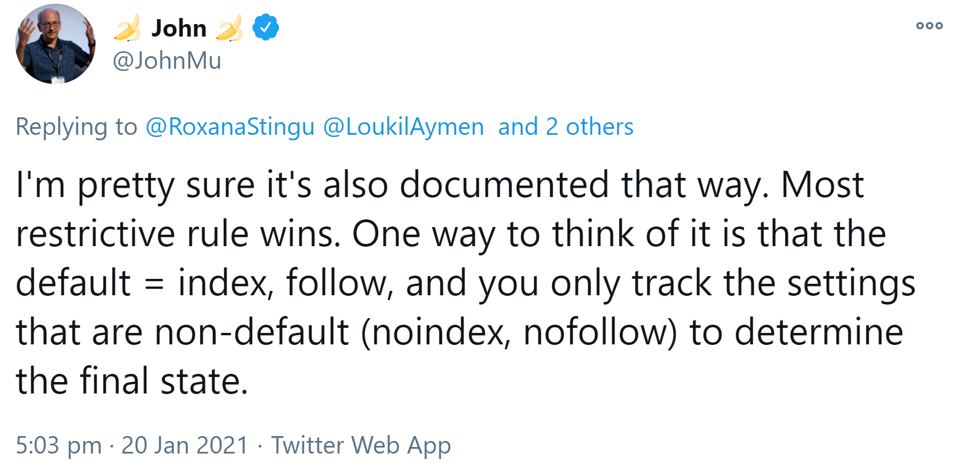
Task: Click the banana emoji beside John's name
Action: click(x=129, y=28)
